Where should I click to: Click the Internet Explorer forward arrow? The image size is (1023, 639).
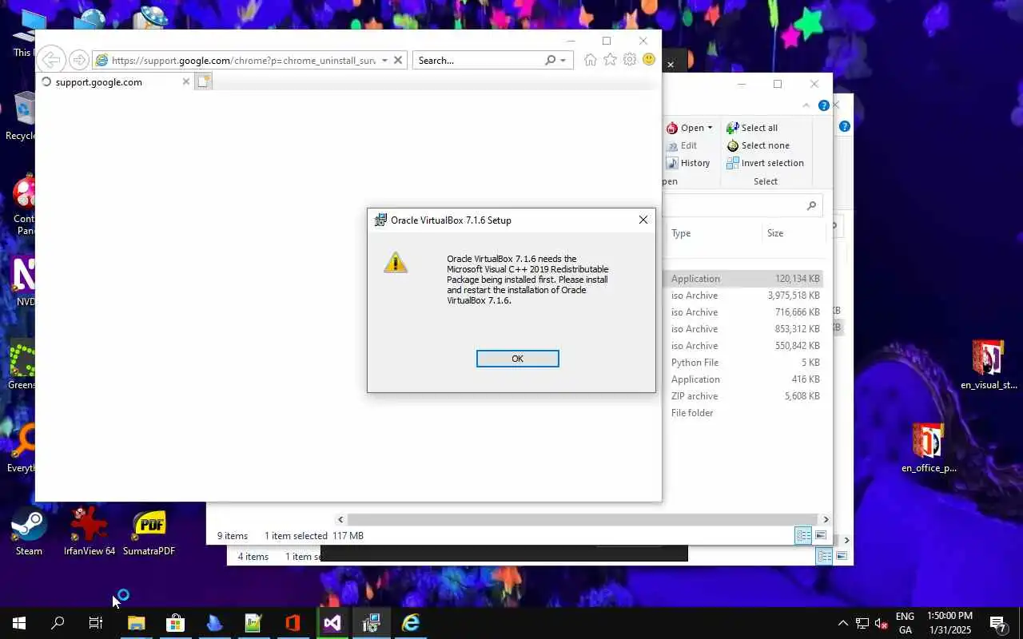point(78,60)
